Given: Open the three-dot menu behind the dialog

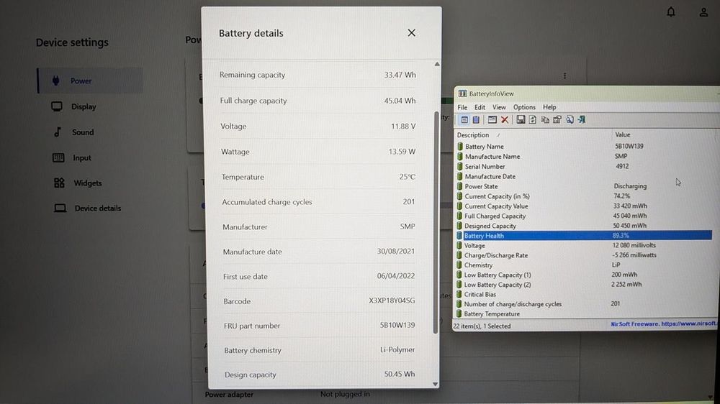Looking at the screenshot, I should click(x=564, y=75).
